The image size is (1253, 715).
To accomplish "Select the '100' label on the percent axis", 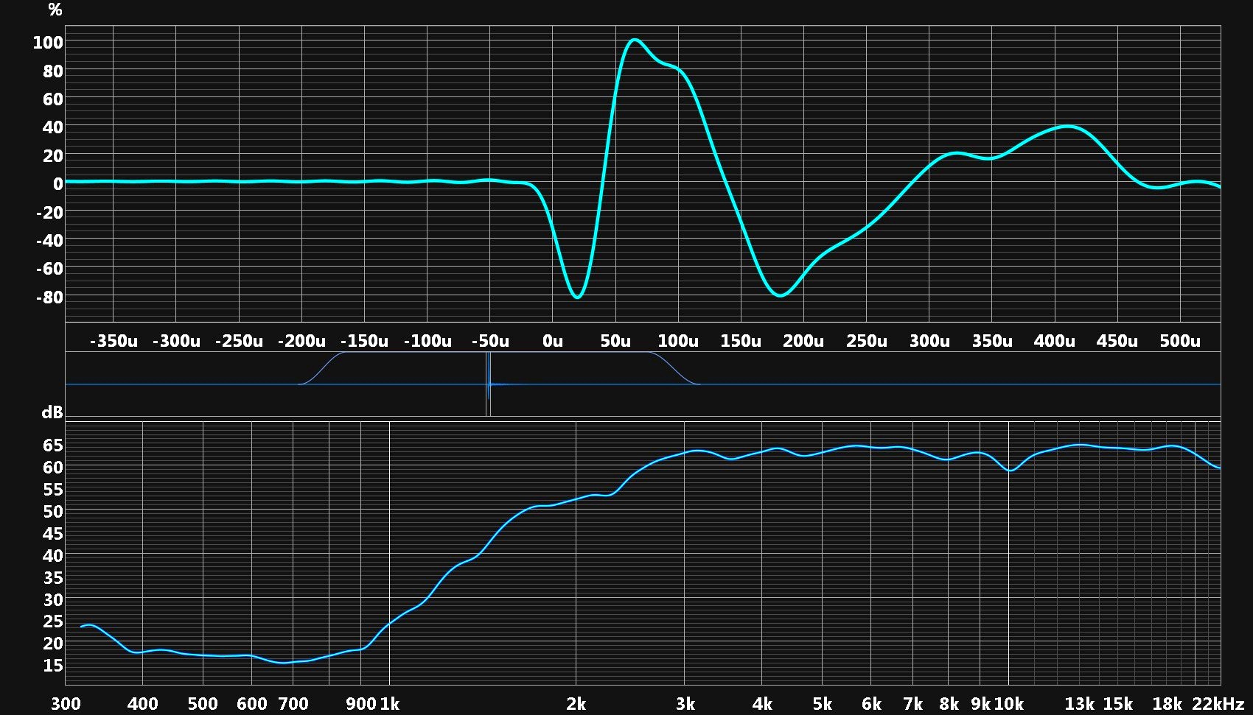I will point(48,43).
